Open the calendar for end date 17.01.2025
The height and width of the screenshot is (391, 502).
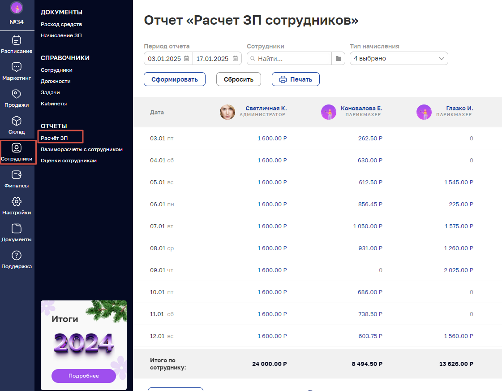pos(235,59)
